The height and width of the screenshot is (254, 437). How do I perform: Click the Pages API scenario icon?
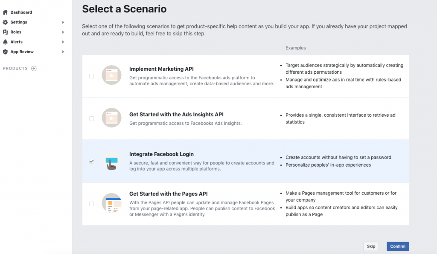pos(112,203)
